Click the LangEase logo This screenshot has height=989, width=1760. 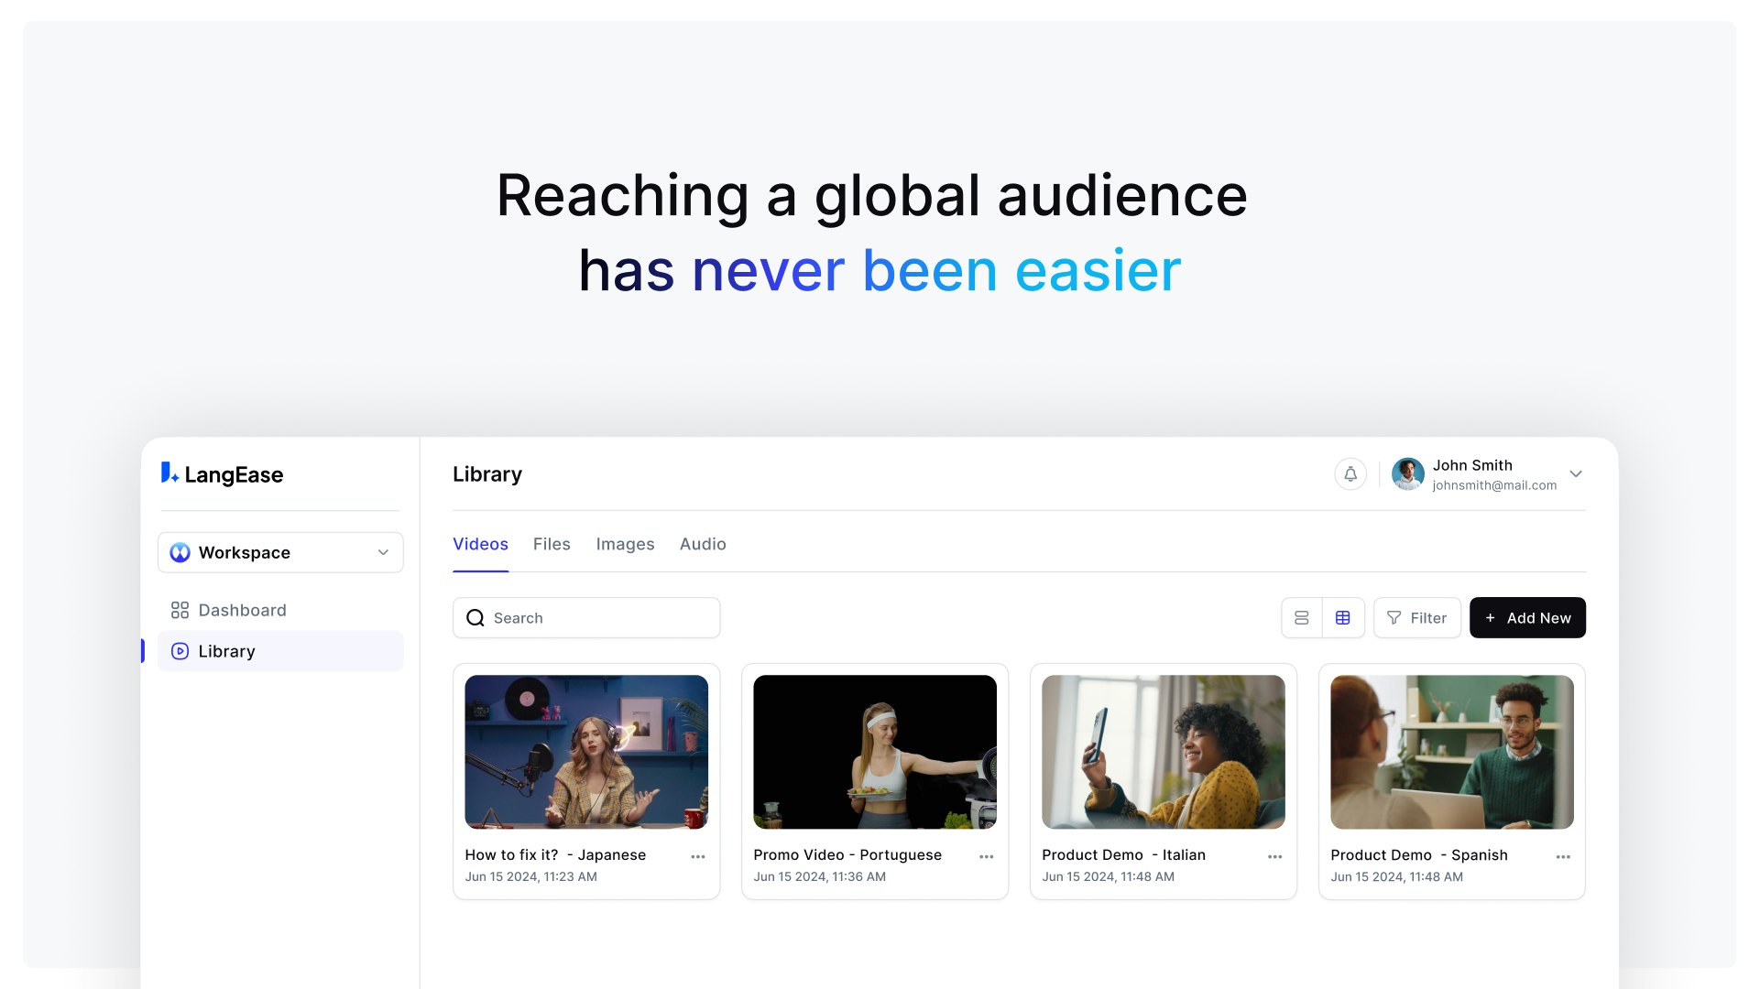(223, 474)
